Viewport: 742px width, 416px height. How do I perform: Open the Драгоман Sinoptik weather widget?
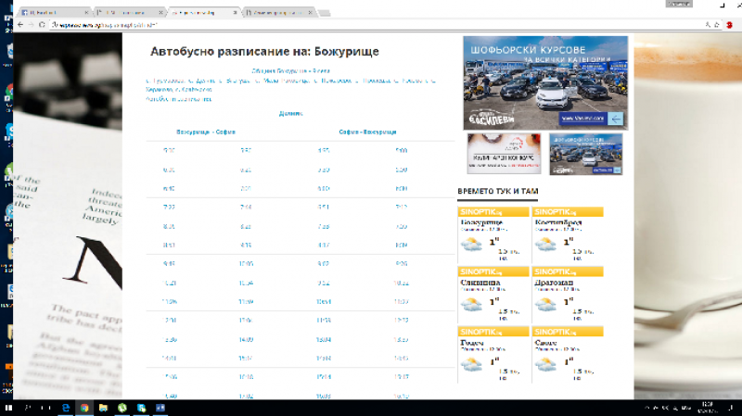point(569,295)
